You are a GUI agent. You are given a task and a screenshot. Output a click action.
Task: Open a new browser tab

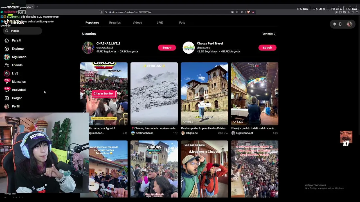(37, 6)
